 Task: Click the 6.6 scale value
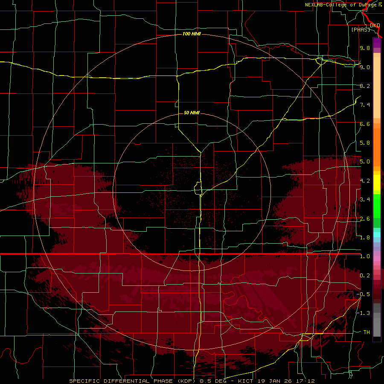(x=365, y=124)
